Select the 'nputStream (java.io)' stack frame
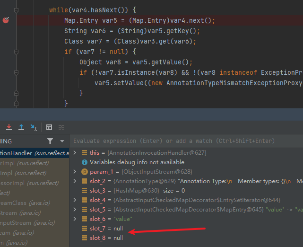The image size is (303, 247). 35,223
